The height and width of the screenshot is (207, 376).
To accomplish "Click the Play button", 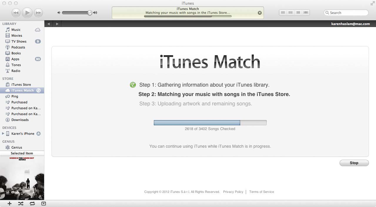I will point(27,13).
